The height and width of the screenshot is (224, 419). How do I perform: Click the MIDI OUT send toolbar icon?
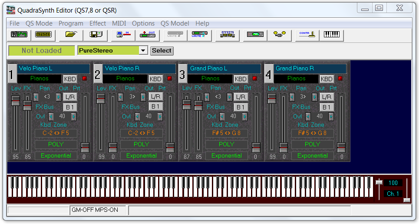pos(148,35)
